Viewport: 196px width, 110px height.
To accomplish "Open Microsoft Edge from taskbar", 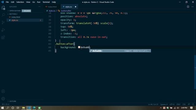I will point(34,108).
